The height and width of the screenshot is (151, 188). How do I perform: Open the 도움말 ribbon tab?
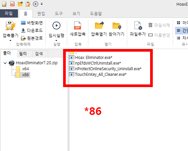click(96, 14)
